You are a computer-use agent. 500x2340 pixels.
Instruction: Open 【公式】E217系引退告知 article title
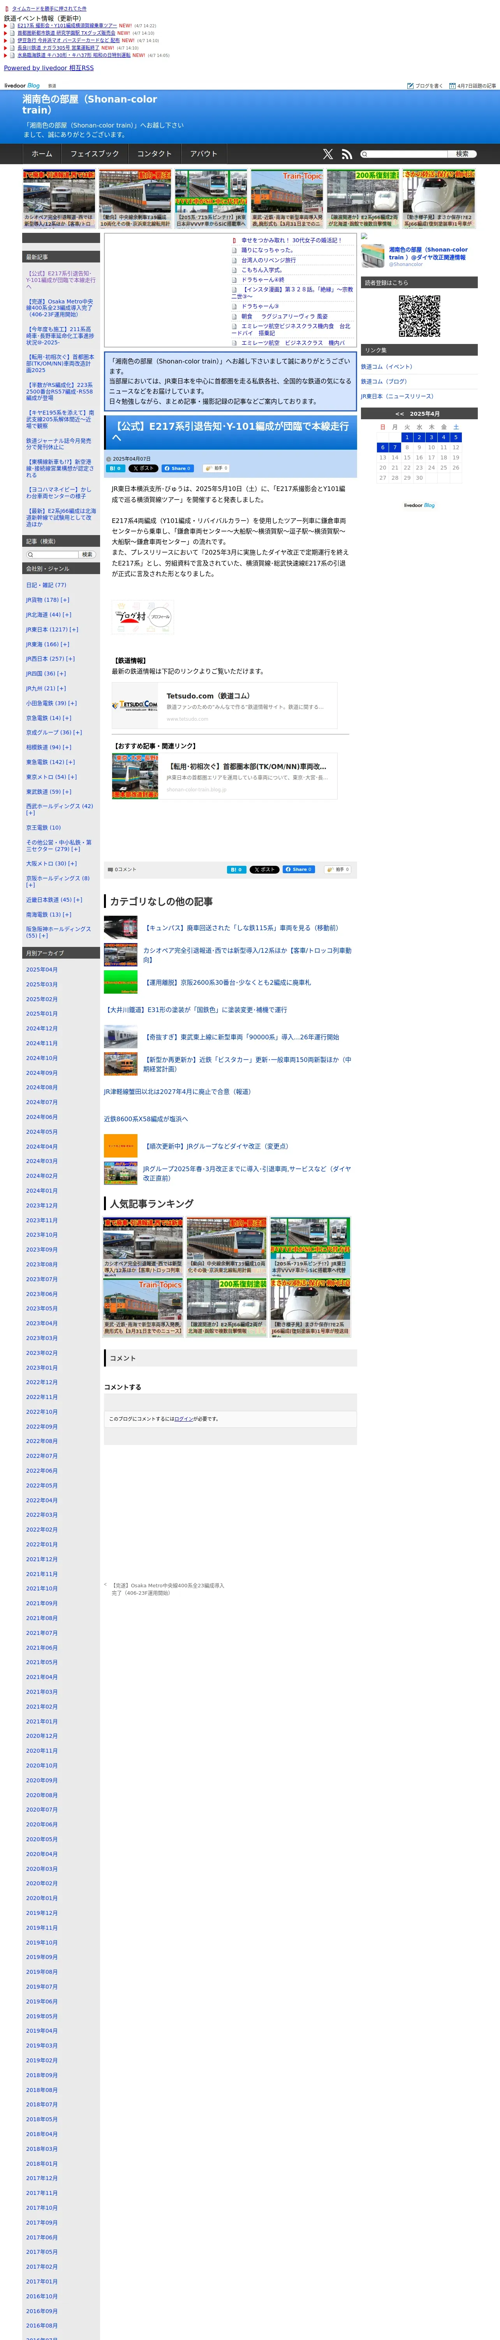click(231, 431)
